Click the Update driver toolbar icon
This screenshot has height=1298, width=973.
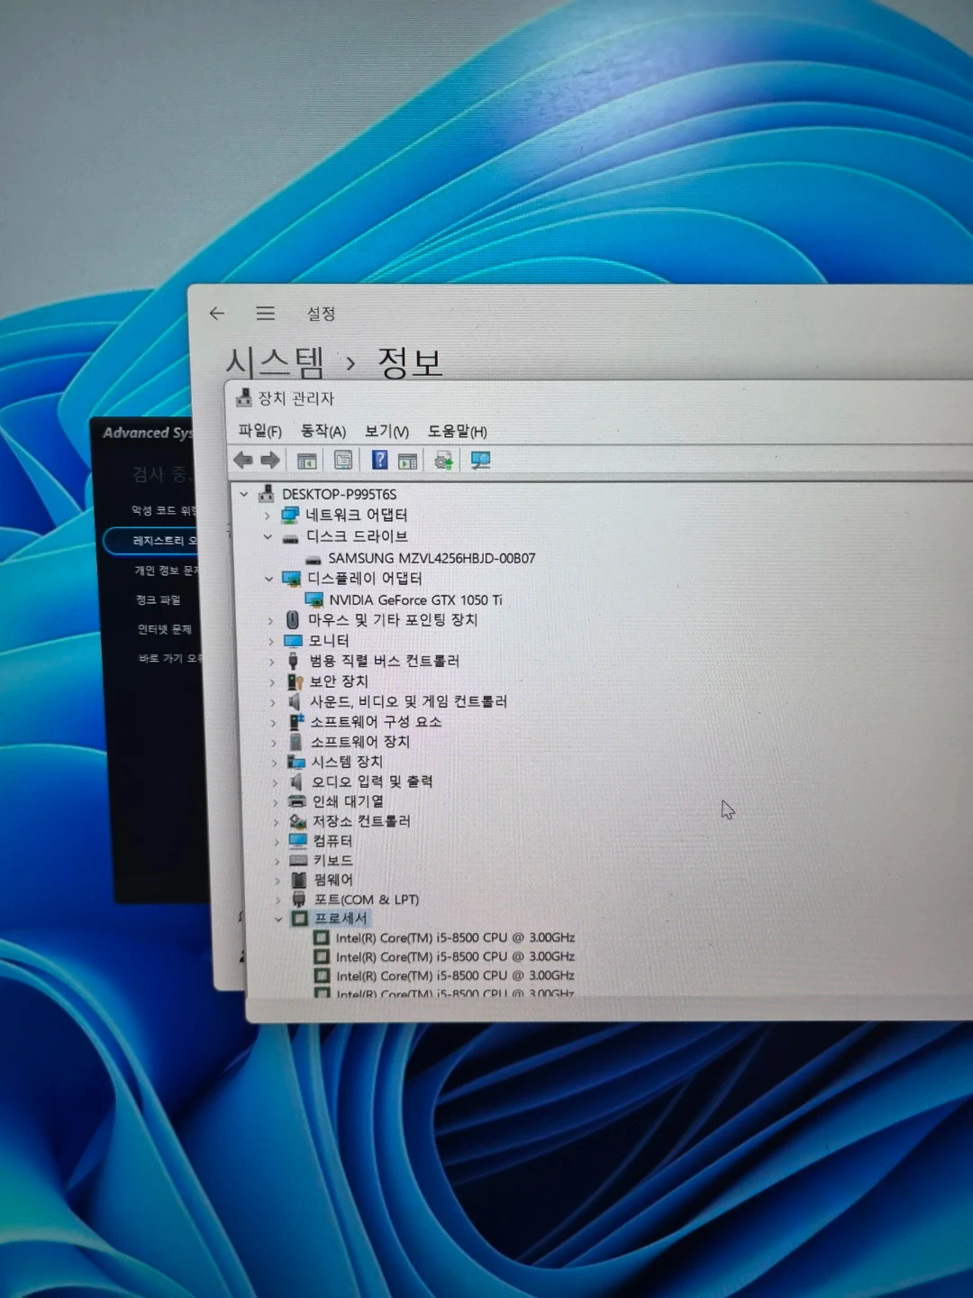click(443, 461)
